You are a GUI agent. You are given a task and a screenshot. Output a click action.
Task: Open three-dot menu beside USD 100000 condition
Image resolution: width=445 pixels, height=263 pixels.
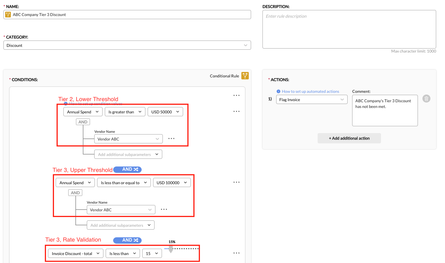236,182
